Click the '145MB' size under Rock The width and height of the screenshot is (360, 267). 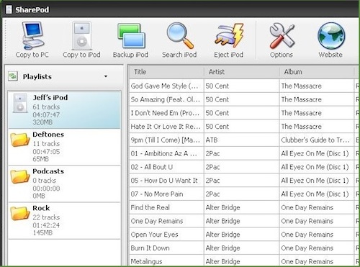pos(42,232)
